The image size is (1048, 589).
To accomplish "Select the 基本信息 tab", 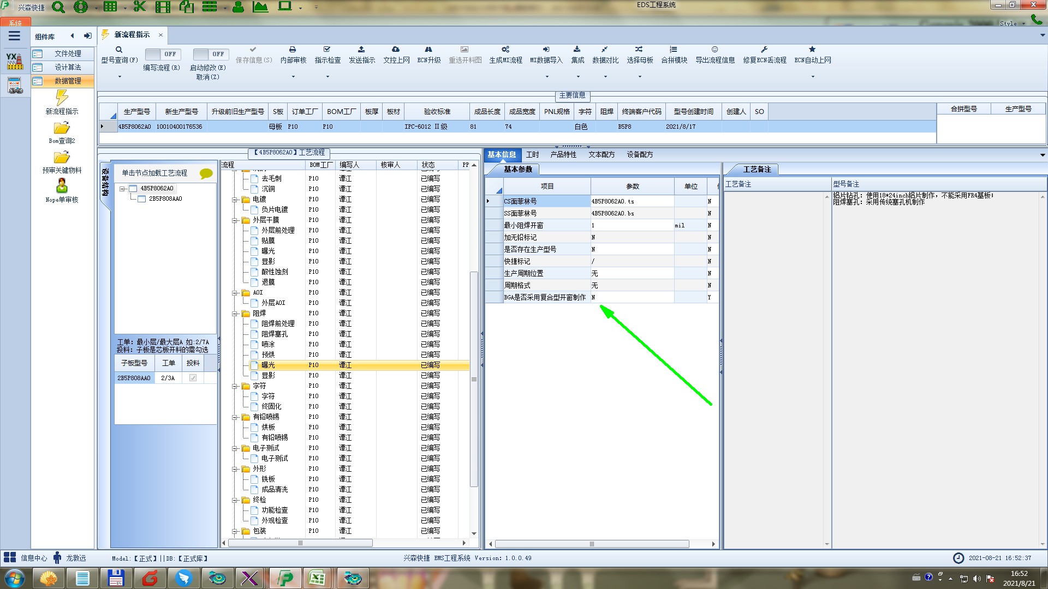I will click(x=502, y=155).
